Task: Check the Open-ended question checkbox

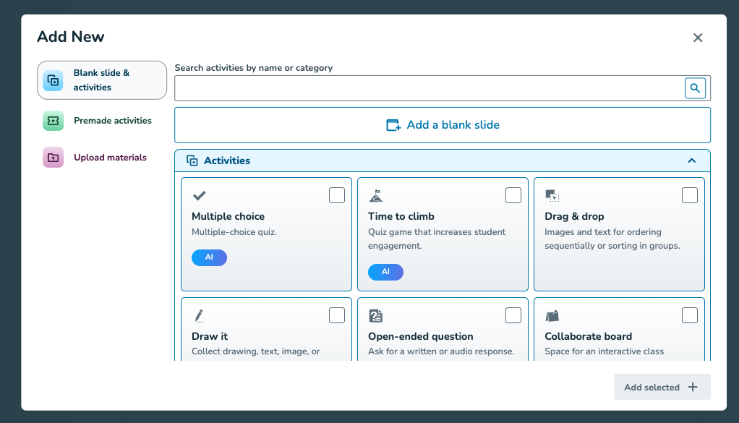Action: (x=513, y=315)
